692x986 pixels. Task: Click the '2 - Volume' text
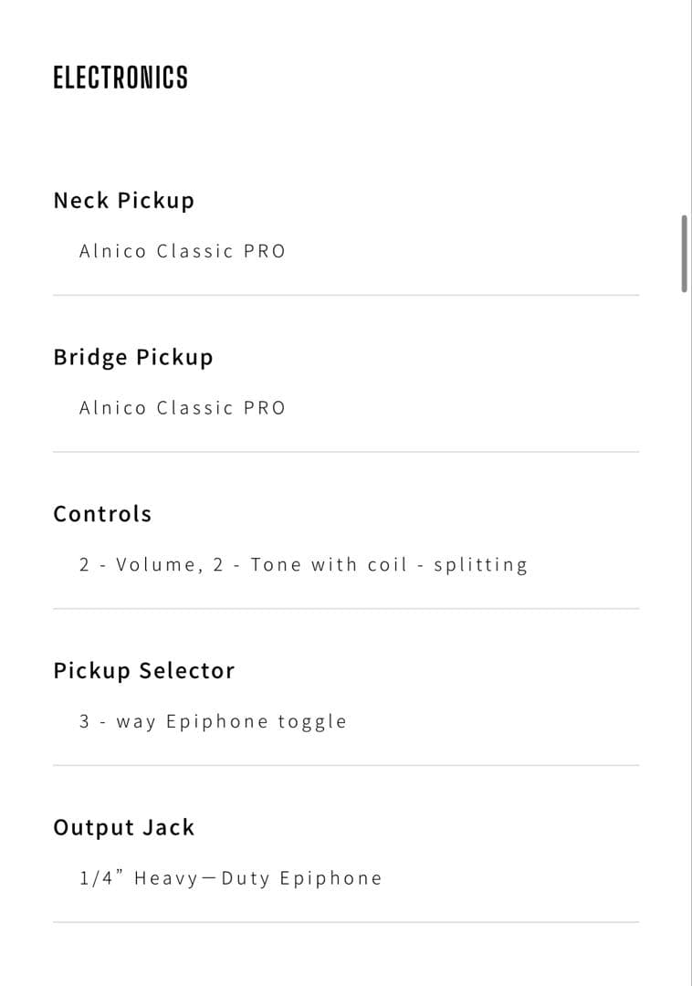point(138,565)
